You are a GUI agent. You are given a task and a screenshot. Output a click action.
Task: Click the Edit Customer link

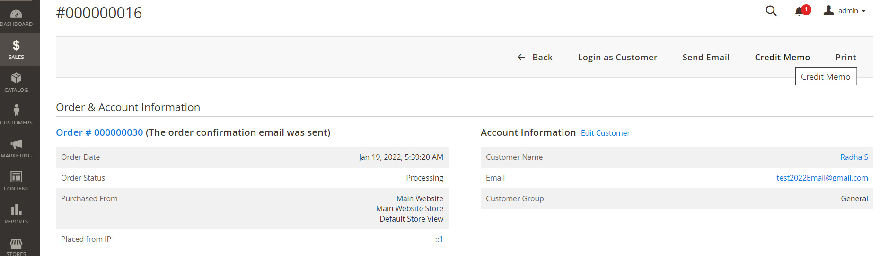click(605, 133)
